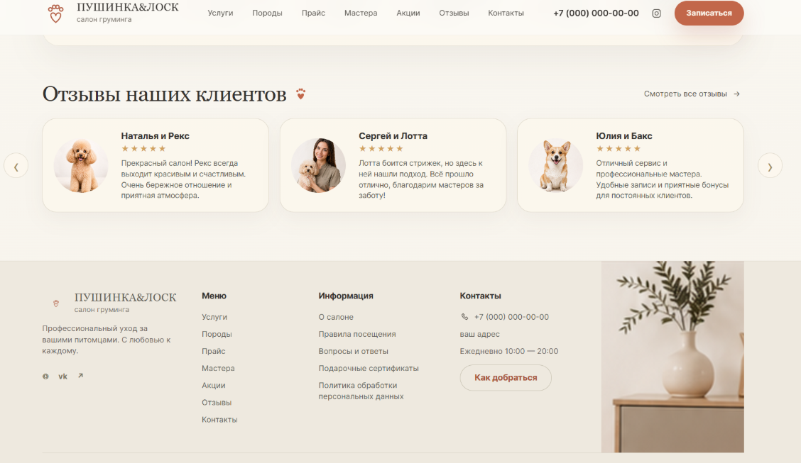This screenshot has height=463, width=801.
Task: Click the small footer logo icon
Action: tap(56, 303)
